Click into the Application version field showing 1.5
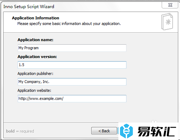Screen dimensions: 180x140 coord(72,65)
